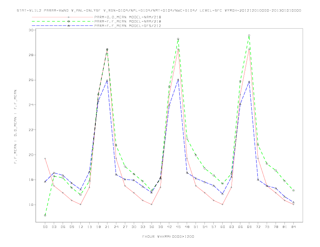This screenshot has height=247, width=320.
Task: Click the red solid line sample in legend
Action: pos(63,17)
